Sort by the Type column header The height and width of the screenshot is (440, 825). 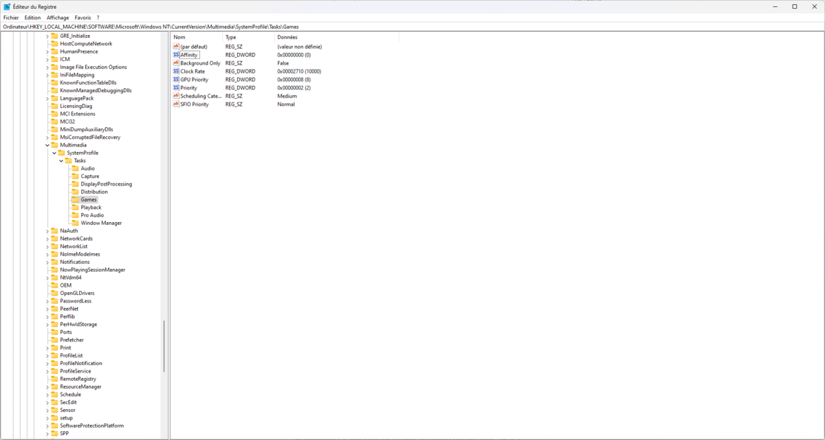click(249, 37)
